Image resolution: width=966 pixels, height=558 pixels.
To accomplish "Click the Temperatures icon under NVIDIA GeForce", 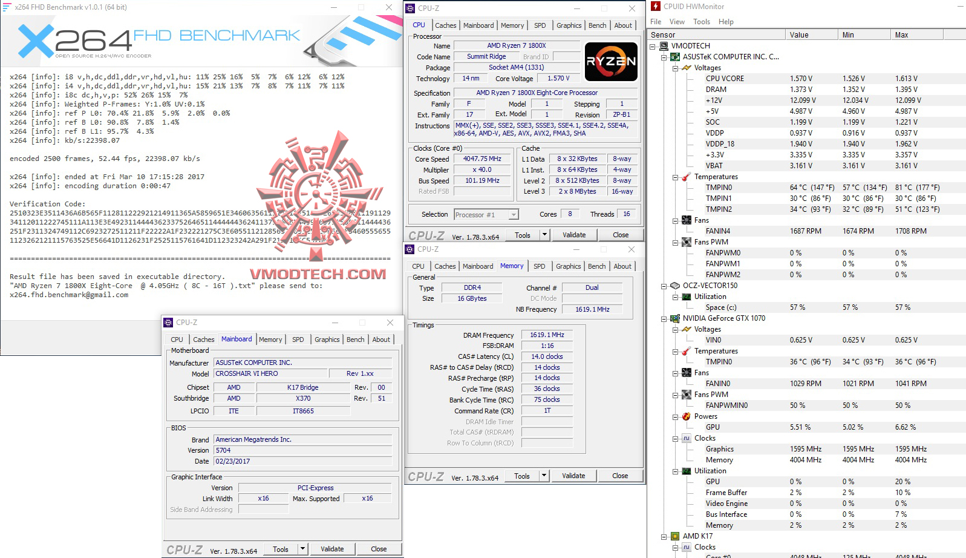I will tap(687, 351).
